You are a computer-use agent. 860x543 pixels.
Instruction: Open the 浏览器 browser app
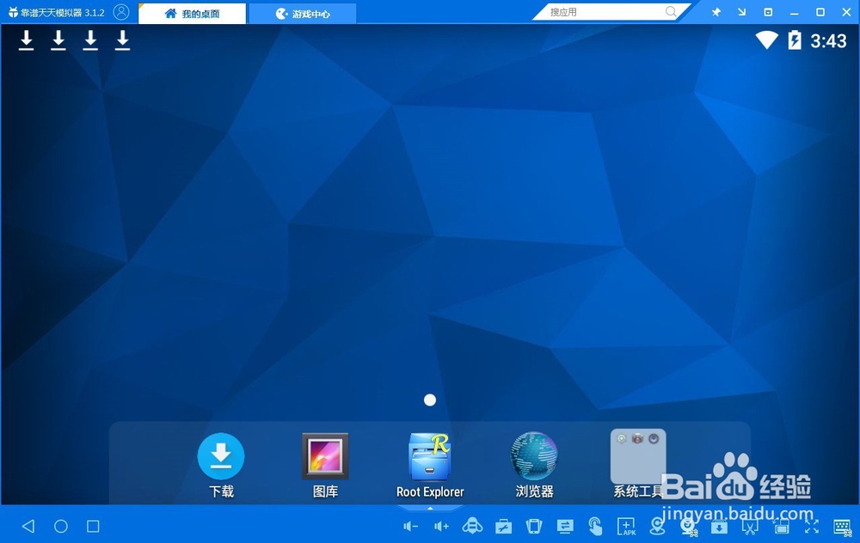click(x=534, y=465)
